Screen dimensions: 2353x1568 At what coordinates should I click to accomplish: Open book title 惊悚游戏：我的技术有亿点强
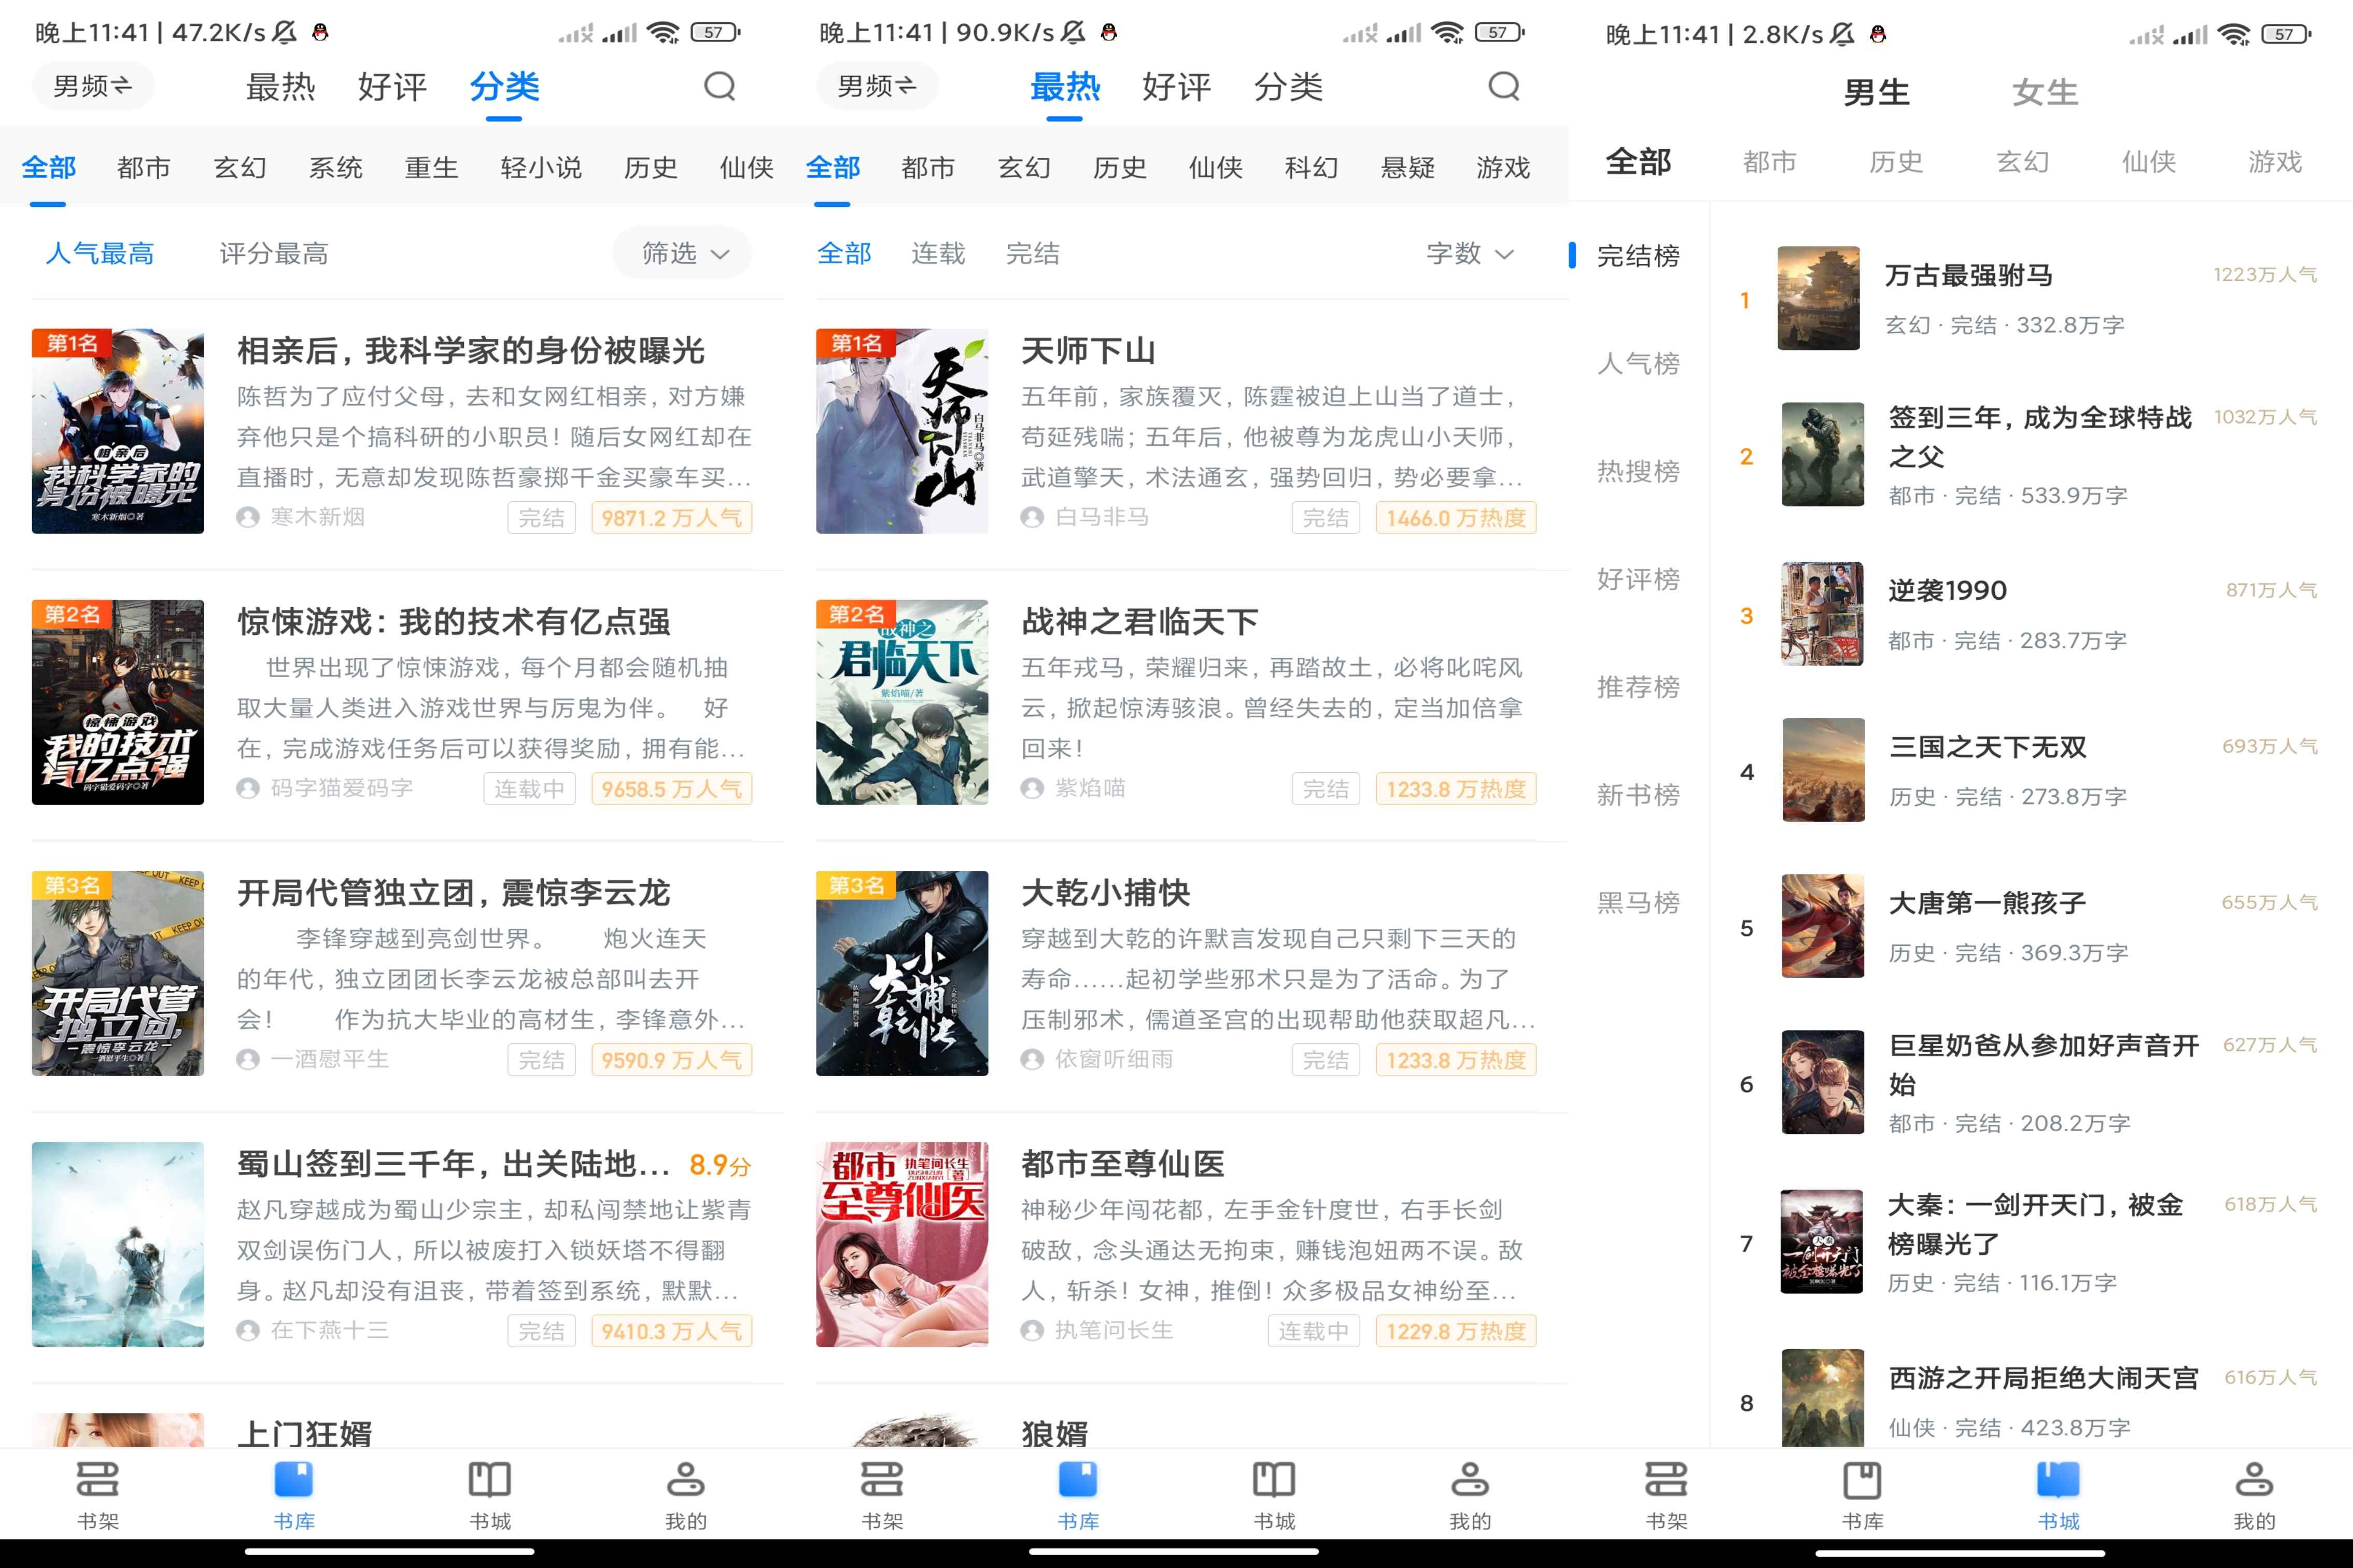(x=453, y=622)
